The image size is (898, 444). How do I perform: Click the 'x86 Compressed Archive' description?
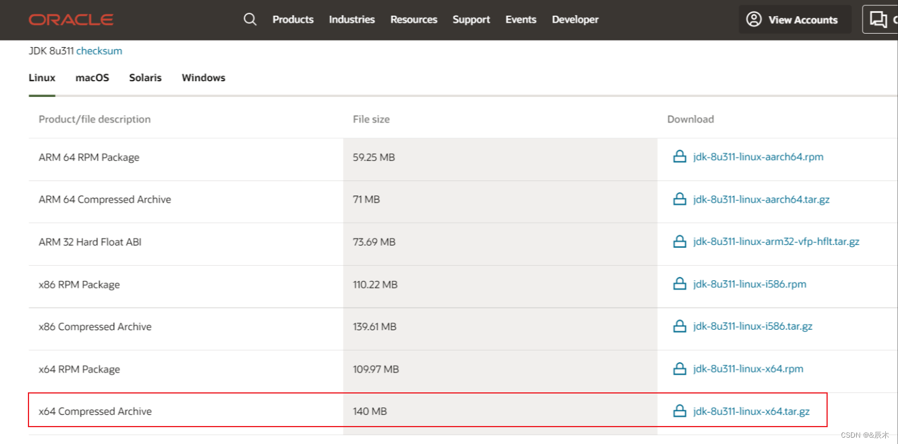click(x=95, y=327)
